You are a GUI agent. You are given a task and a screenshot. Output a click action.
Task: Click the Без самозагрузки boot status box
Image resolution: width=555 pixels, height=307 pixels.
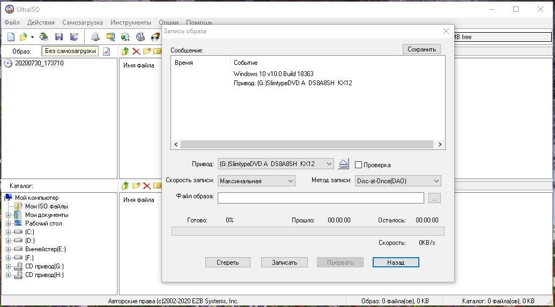click(x=70, y=51)
